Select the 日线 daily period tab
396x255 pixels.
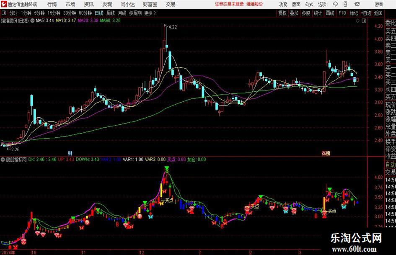point(99,13)
